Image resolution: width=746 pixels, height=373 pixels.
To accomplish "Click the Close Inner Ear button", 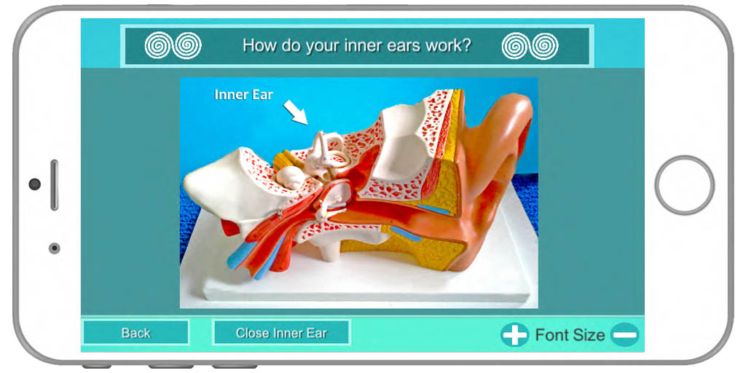I will point(282,332).
